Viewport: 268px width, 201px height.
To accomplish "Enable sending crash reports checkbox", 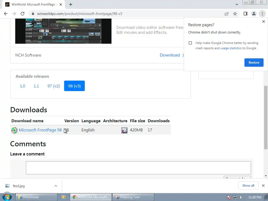I will point(190,43).
